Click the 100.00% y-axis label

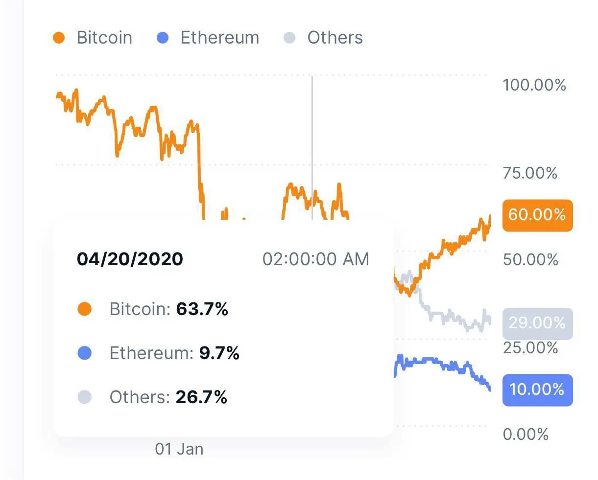[x=534, y=85]
